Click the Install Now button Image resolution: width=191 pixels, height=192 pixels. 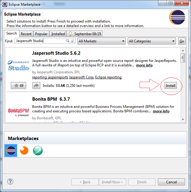tap(112, 182)
